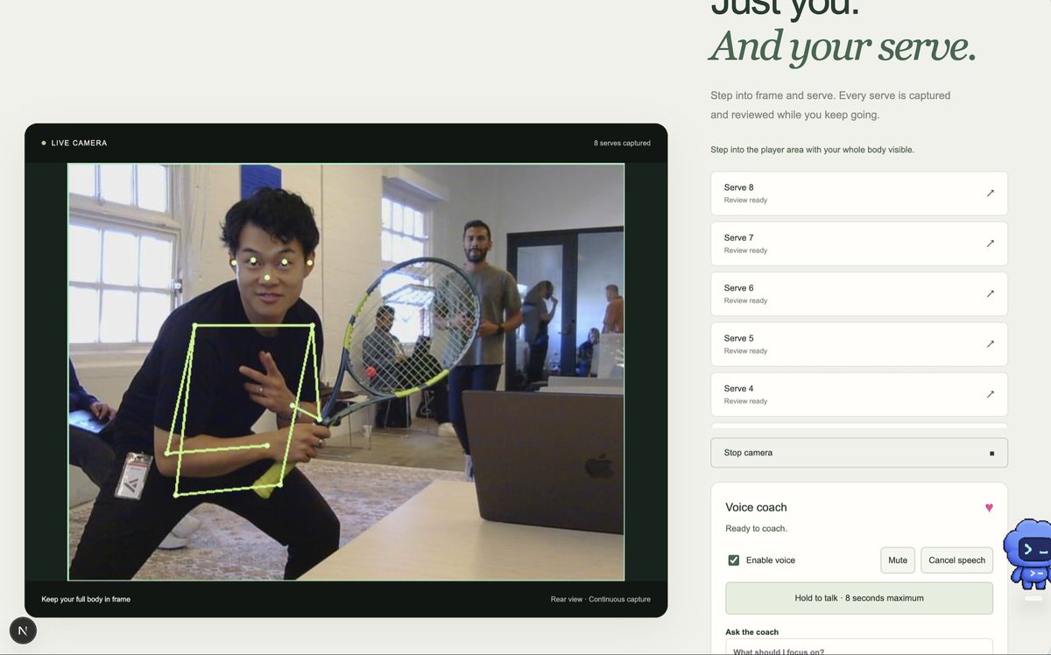
Task: Click the Voice coach heading
Action: [756, 508]
